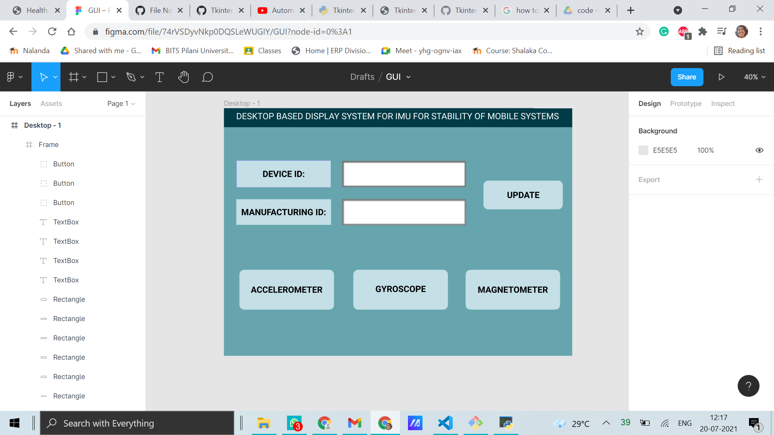Select the Text tool
Image resolution: width=774 pixels, height=435 pixels.
(160, 77)
